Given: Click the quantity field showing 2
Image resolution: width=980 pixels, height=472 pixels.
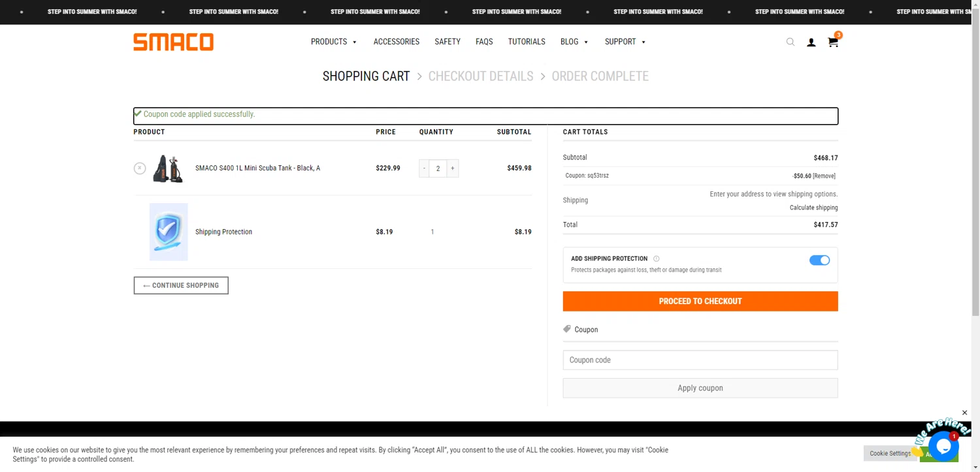Looking at the screenshot, I should [438, 168].
